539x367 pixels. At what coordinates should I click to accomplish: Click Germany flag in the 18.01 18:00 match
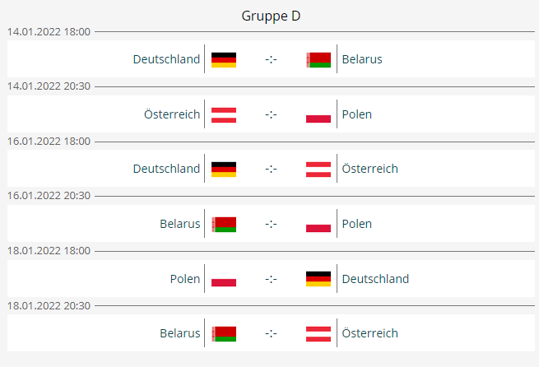(318, 279)
